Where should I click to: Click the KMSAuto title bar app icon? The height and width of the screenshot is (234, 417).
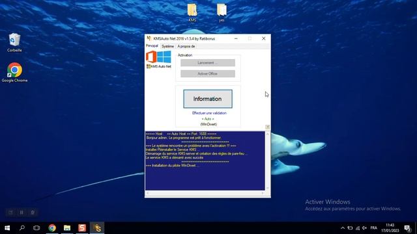click(149, 38)
